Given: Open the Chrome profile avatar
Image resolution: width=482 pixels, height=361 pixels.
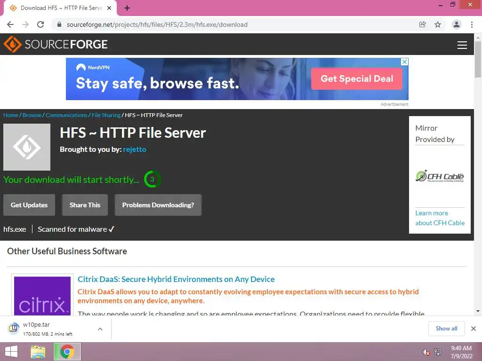Looking at the screenshot, I should [457, 24].
